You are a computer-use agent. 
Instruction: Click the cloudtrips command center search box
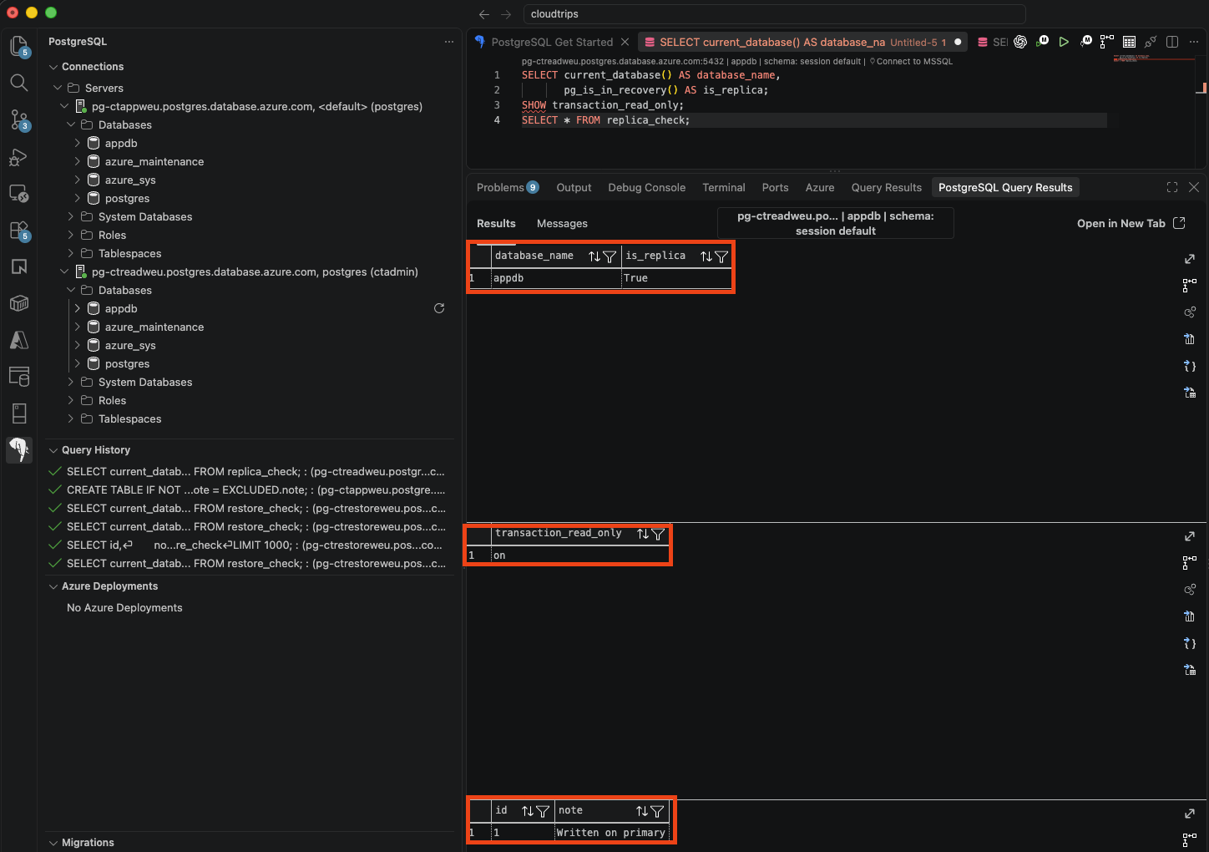coord(774,14)
